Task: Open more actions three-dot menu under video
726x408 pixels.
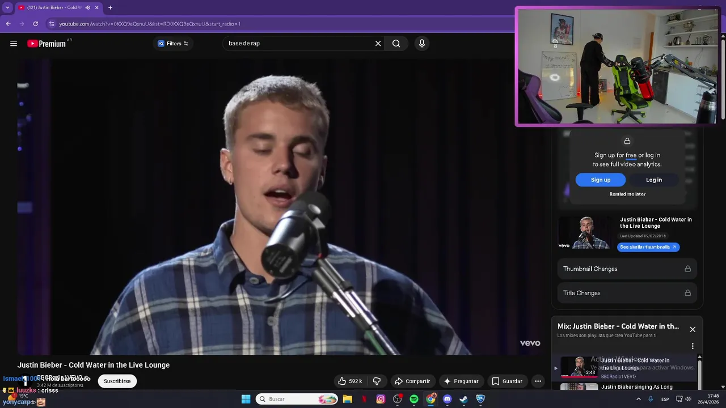Action: pos(538,381)
